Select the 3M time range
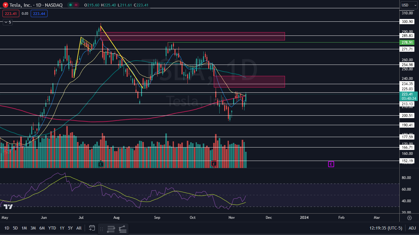This screenshot has width=419, height=235. 33,228
